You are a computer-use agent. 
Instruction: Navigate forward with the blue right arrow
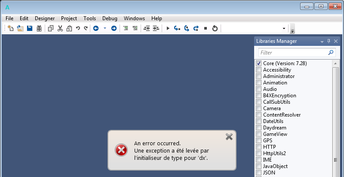tap(114, 28)
